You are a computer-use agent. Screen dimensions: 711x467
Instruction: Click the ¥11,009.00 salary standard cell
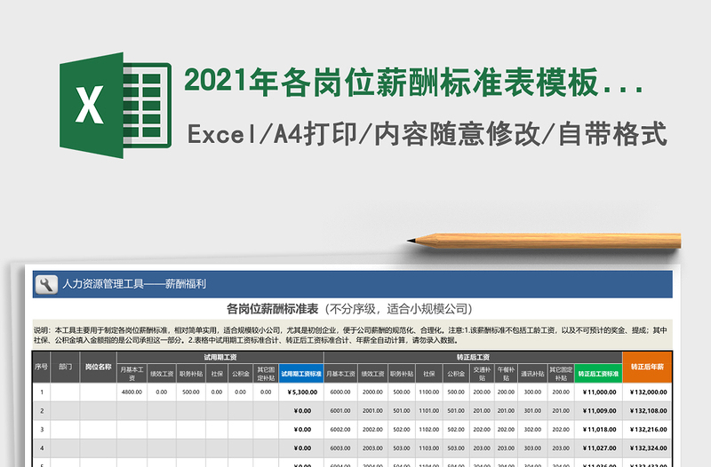(x=598, y=411)
